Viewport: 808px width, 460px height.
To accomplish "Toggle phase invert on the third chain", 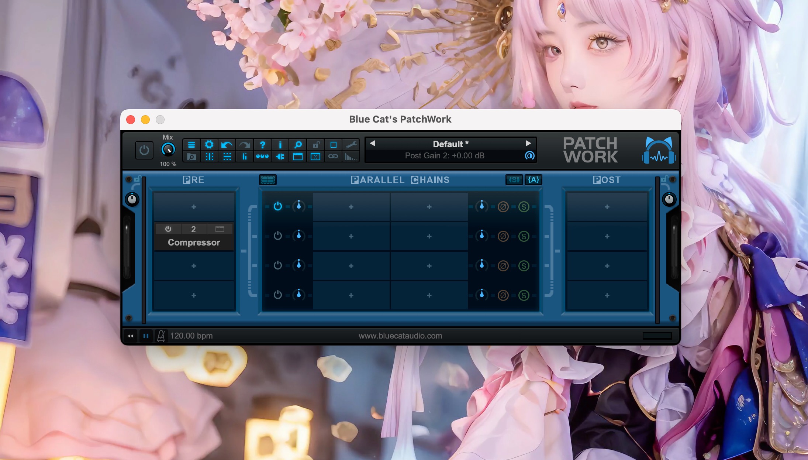I will 503,266.
